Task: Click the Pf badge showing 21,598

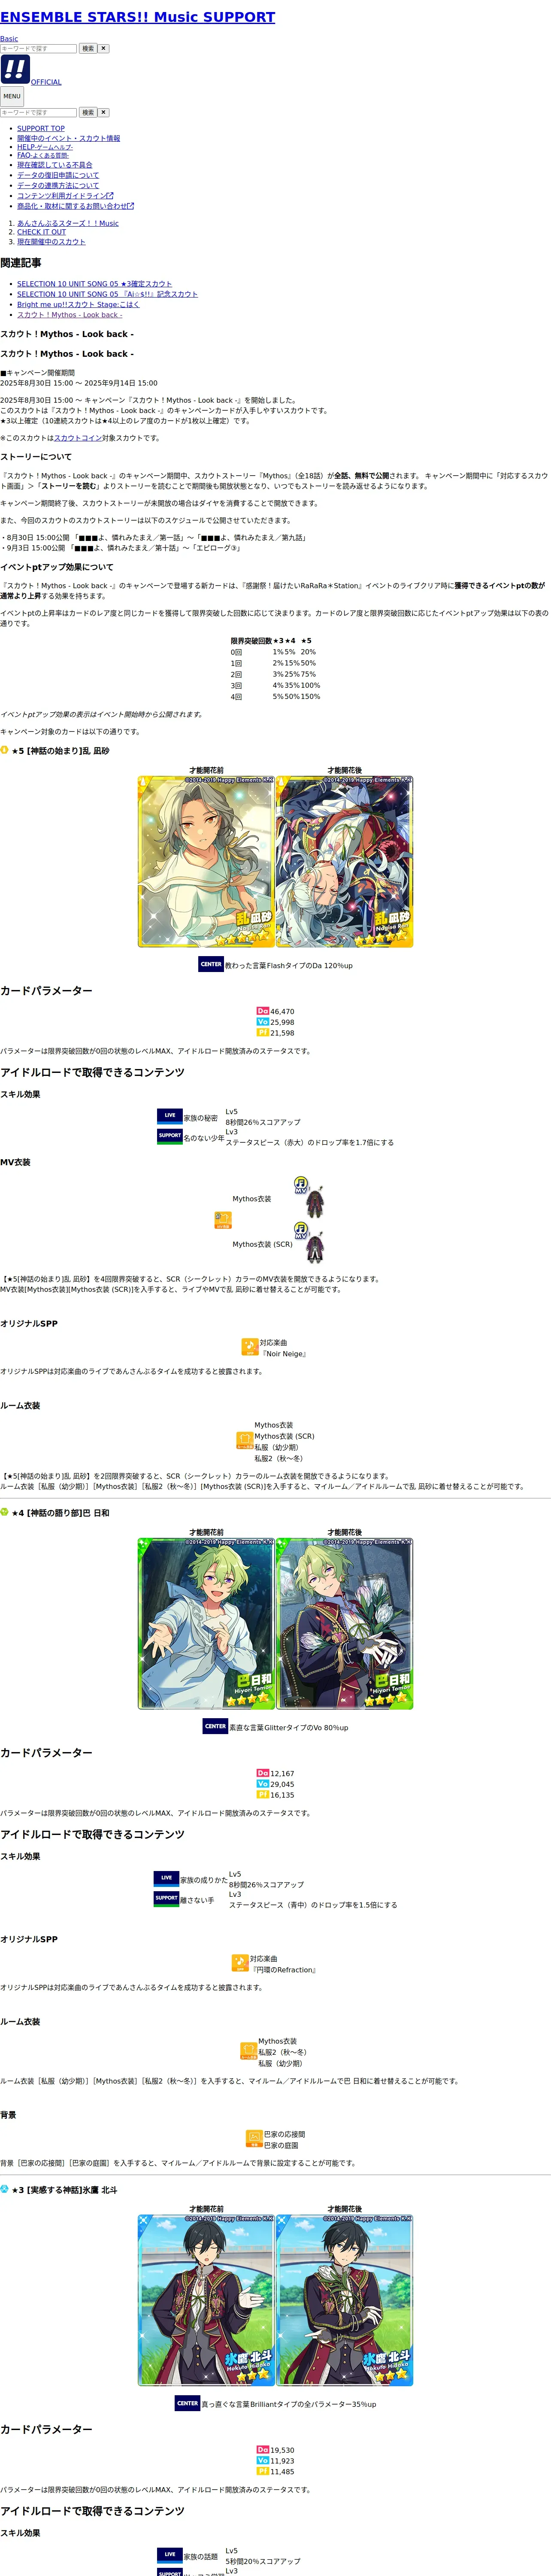Action: click(x=263, y=1033)
